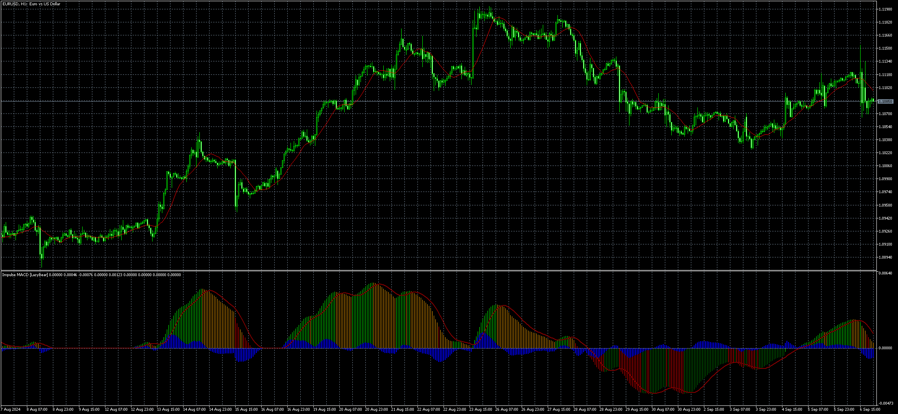
Task: Click the 27 Aug 15:00 time label
Action: pos(559,410)
